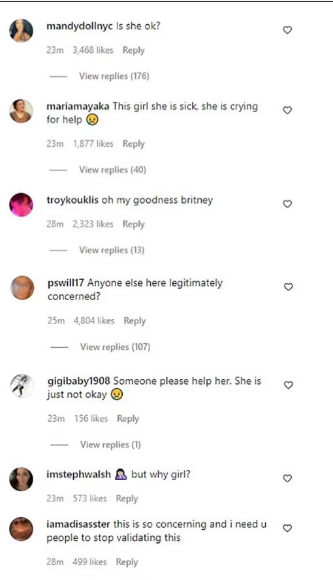333x580 pixels.
Task: Reply to pswill17's concerned comment
Action: pyautogui.click(x=135, y=321)
